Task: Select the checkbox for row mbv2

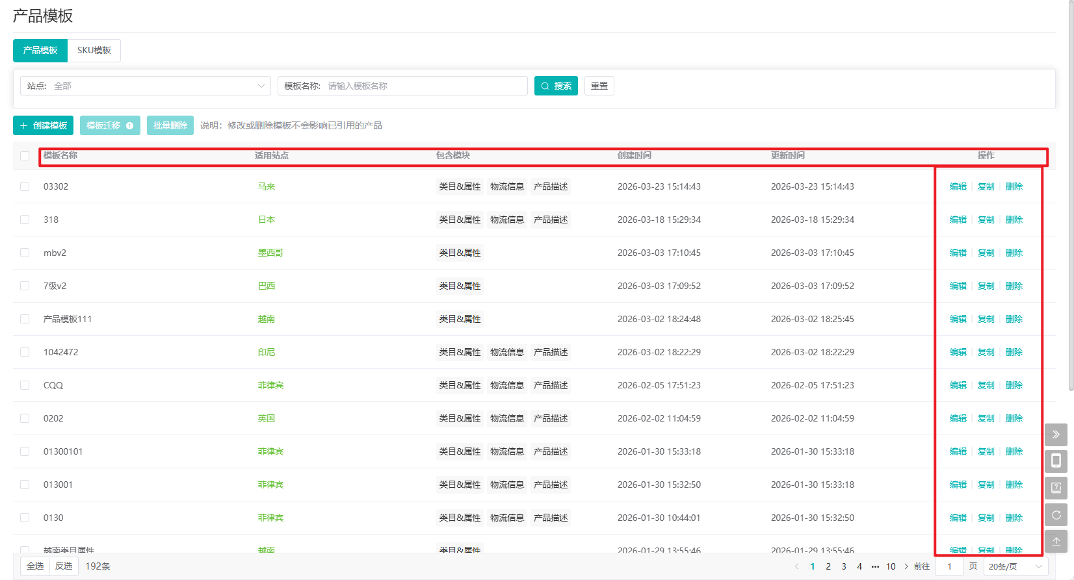Action: pyautogui.click(x=25, y=253)
